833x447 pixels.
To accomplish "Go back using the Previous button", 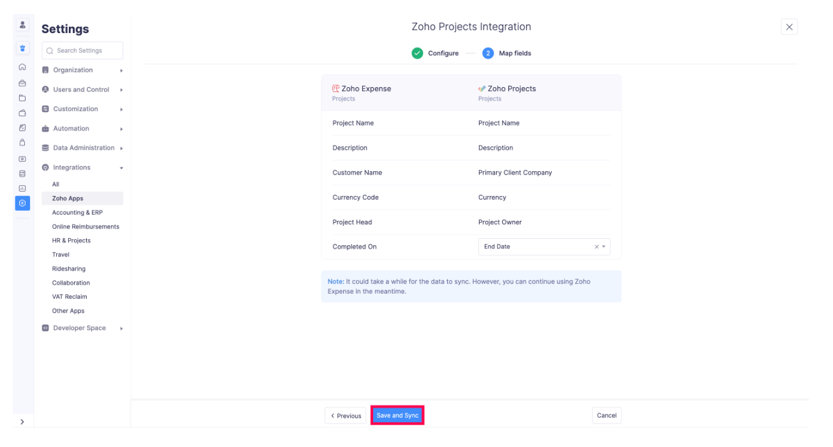I will click(x=345, y=415).
